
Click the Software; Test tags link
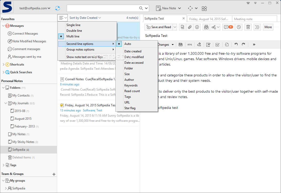click(x=92, y=110)
